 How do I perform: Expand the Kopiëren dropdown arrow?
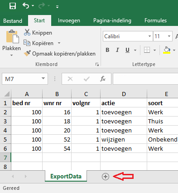click(59, 43)
